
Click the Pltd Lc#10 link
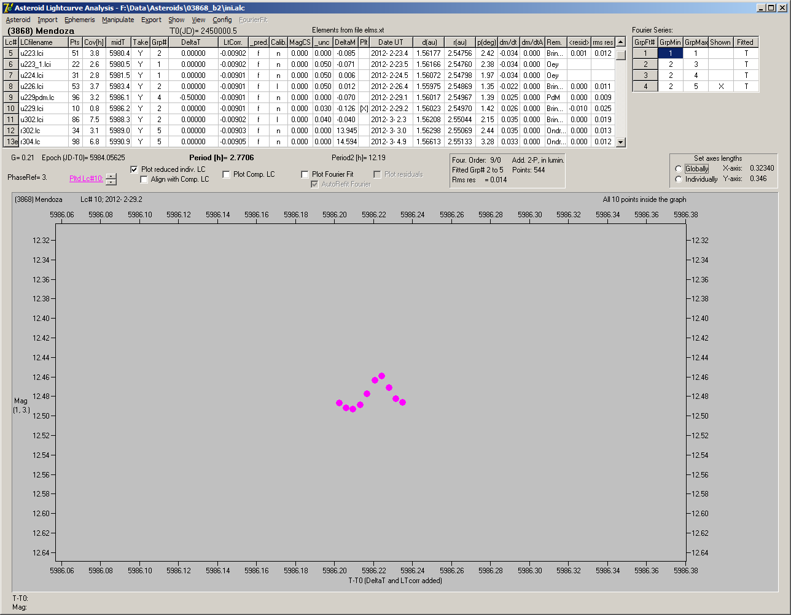(x=86, y=179)
